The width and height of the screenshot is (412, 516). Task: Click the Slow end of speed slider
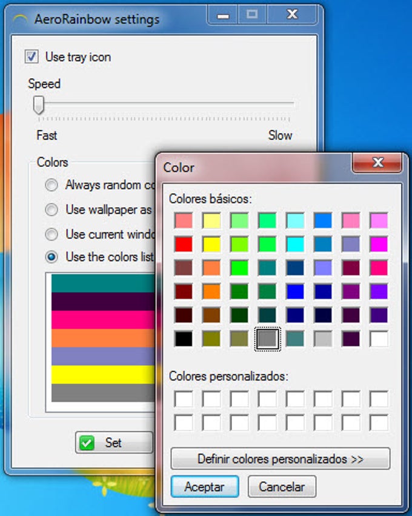point(280,135)
